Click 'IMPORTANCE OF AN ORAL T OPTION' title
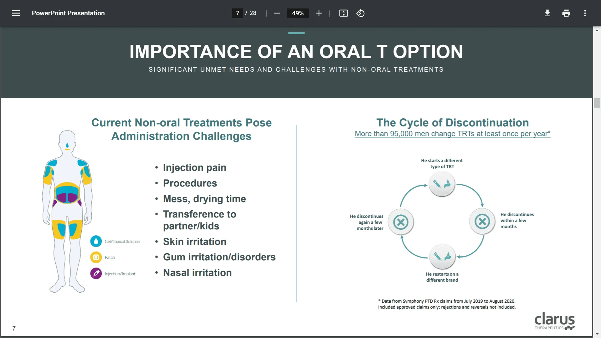The width and height of the screenshot is (601, 338). click(296, 52)
